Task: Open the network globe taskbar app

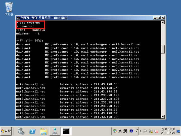Action: [x=55, y=131]
